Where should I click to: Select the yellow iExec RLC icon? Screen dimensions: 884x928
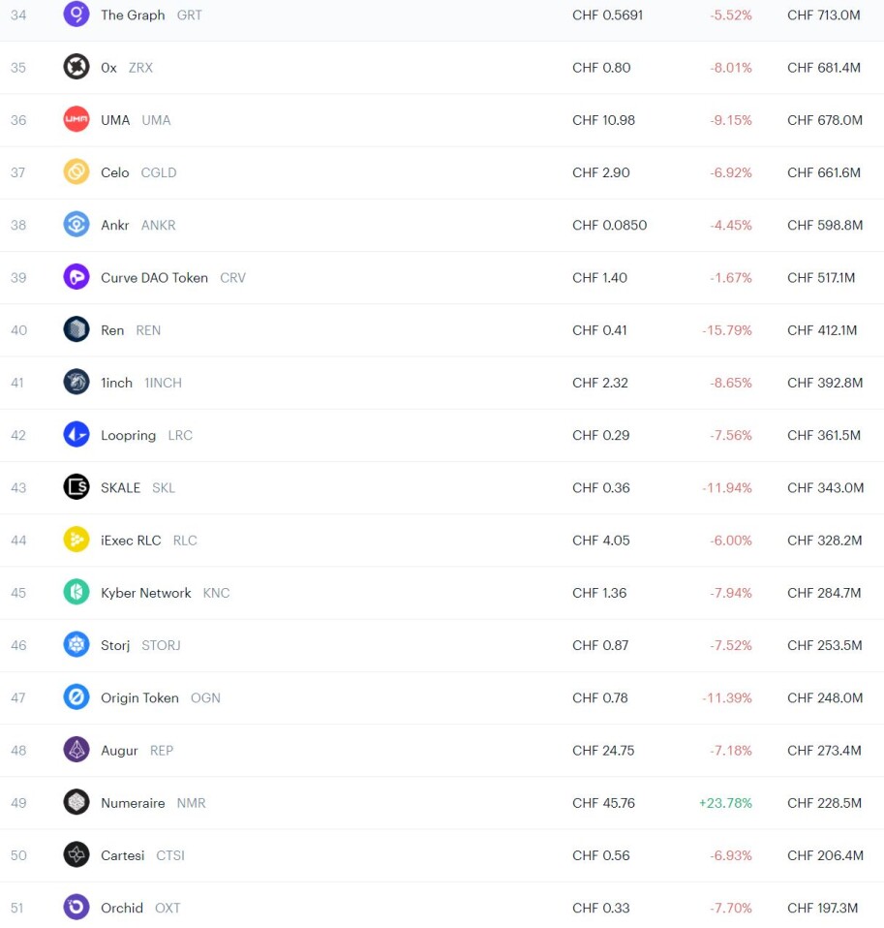click(x=76, y=540)
